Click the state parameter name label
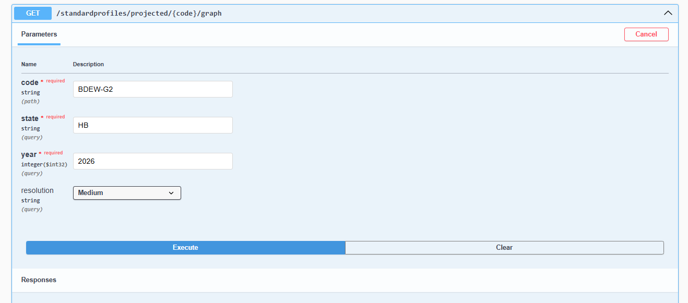The image size is (688, 303). coord(30,118)
